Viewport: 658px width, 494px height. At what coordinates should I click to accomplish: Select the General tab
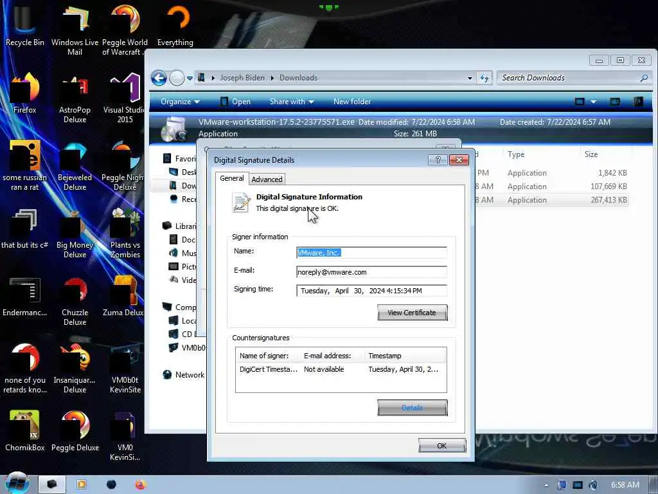(231, 178)
